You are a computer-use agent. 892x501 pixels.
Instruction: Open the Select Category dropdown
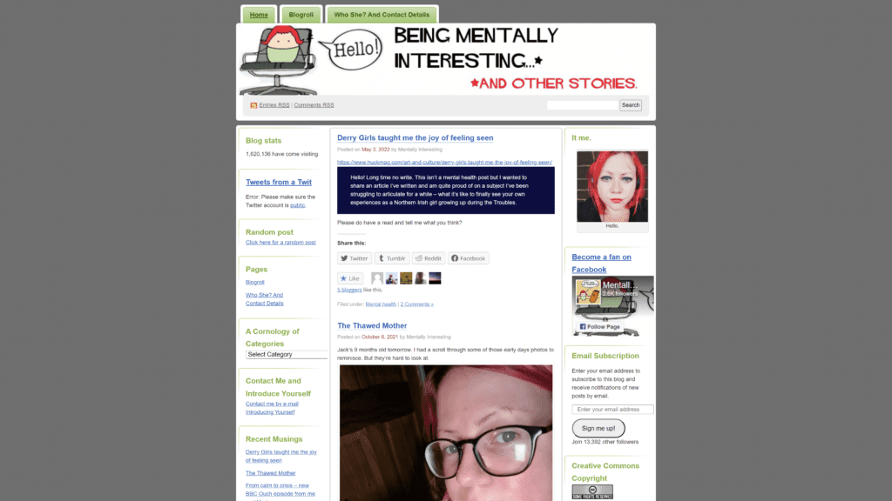click(x=287, y=355)
